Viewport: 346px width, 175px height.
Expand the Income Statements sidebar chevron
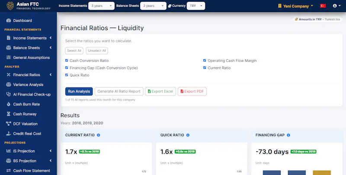point(51,38)
